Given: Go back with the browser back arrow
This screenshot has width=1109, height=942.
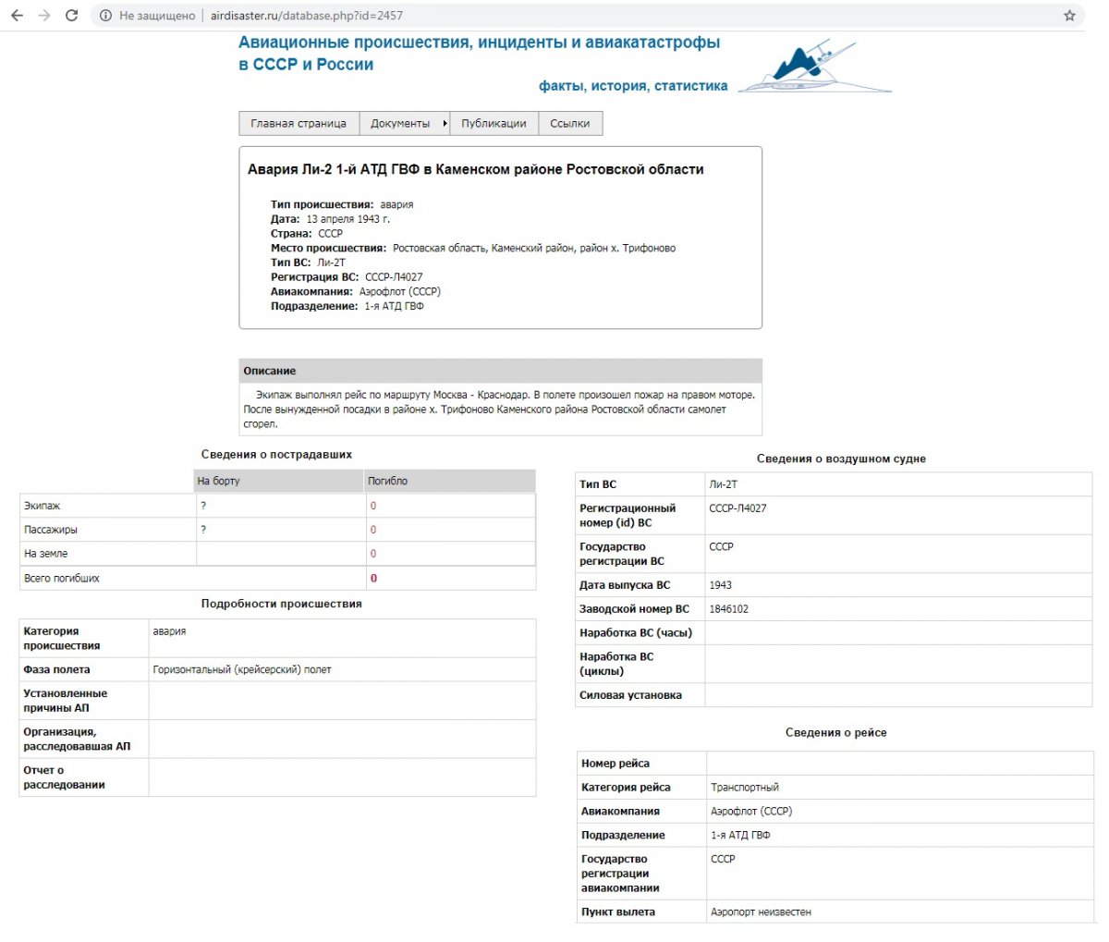Looking at the screenshot, I should click(x=17, y=16).
